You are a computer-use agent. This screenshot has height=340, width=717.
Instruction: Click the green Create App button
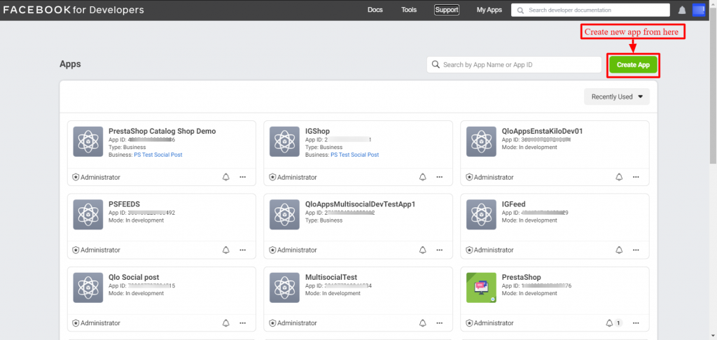(x=633, y=65)
